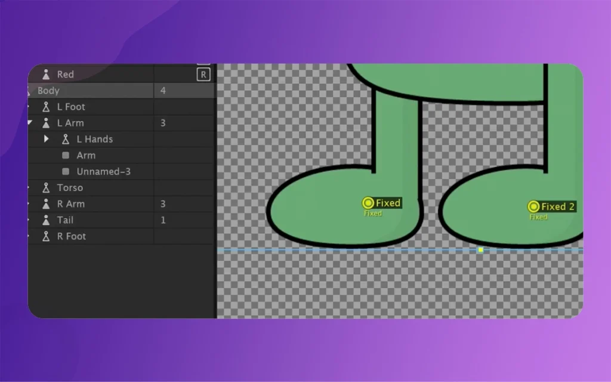
Task: Click the R badge on the Red row
Action: pyautogui.click(x=203, y=75)
